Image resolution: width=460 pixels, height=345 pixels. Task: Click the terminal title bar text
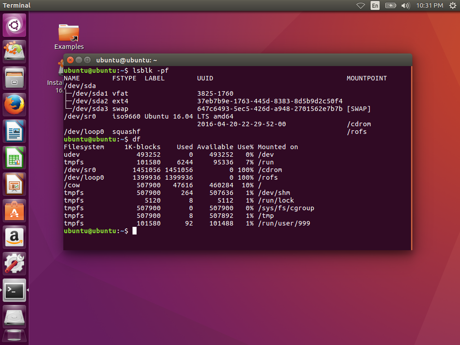[126, 60]
